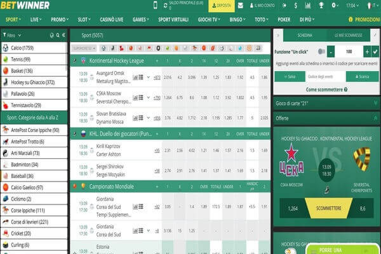Open the 17:04 time zone dropdown
This screenshot has height=254, width=381.
352,5
